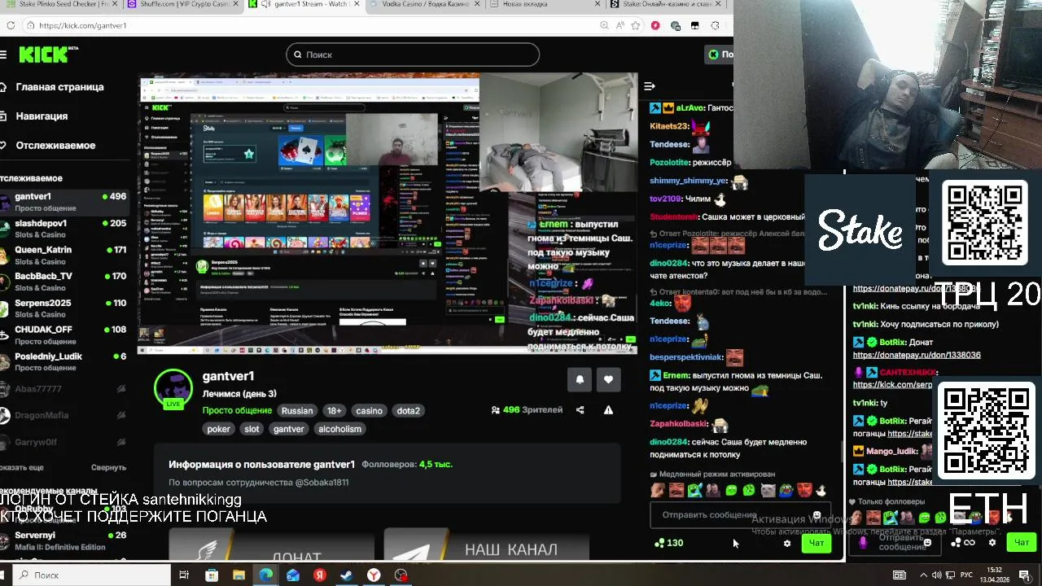This screenshot has height=586, width=1042.
Task: Click the Просто общение category link
Action: tap(237, 411)
